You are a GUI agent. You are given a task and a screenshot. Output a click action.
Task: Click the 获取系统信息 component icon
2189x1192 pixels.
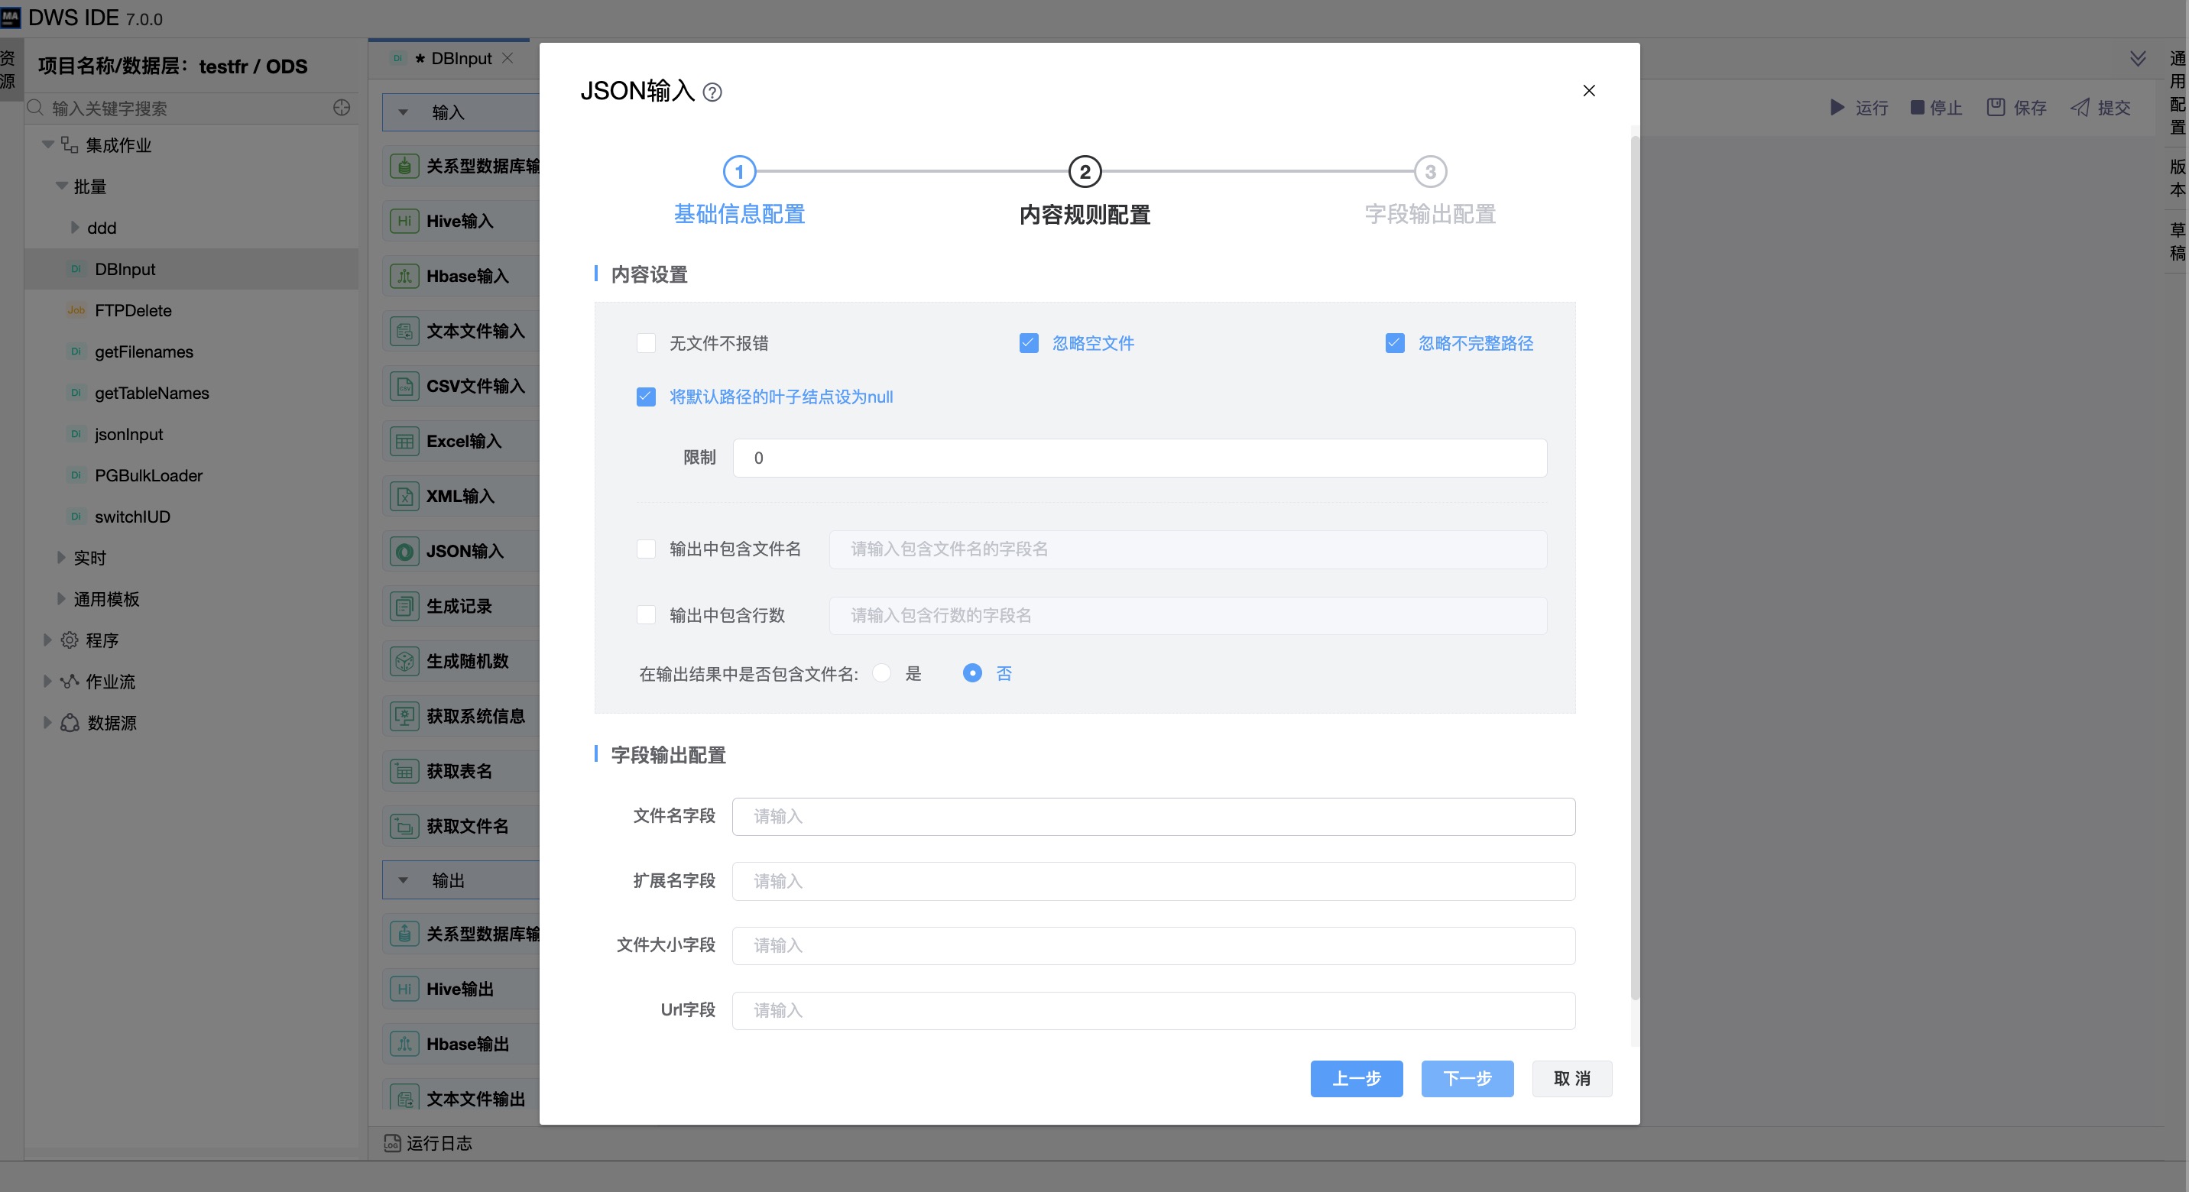[404, 716]
